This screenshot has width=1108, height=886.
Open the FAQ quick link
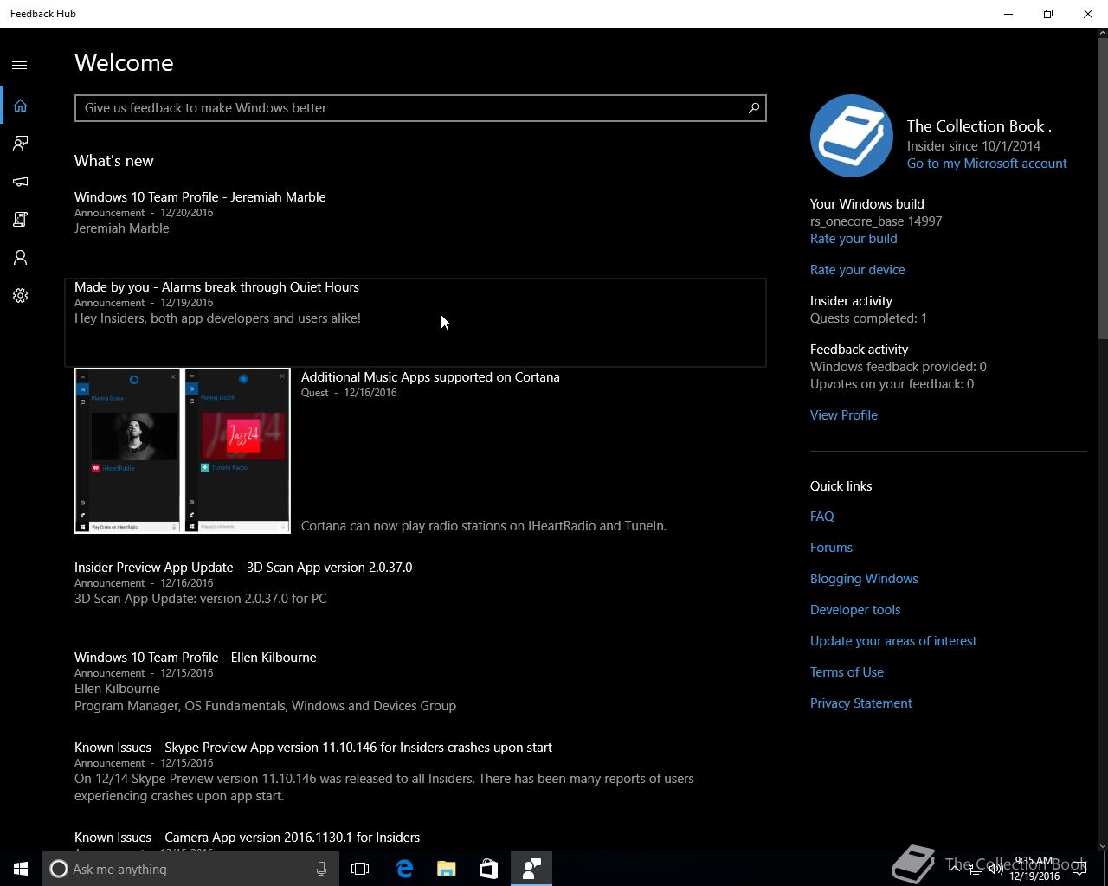click(x=822, y=517)
